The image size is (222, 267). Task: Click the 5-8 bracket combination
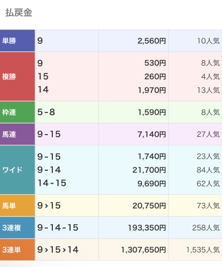(46, 112)
